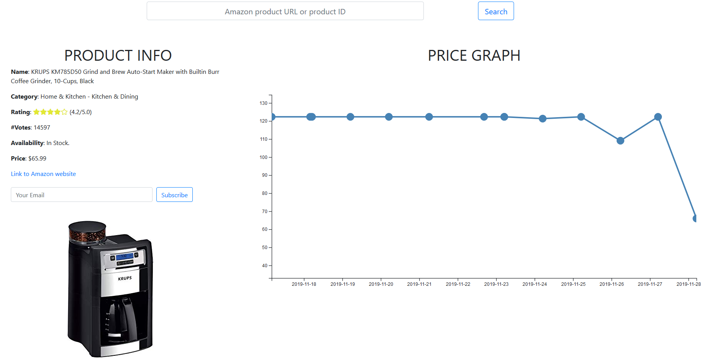Click the 2019-11-18 axis label
Viewport: 706px width, 362px height.
tap(304, 284)
